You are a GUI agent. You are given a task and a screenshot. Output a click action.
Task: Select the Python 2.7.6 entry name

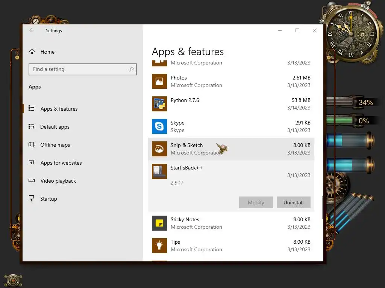tap(185, 100)
